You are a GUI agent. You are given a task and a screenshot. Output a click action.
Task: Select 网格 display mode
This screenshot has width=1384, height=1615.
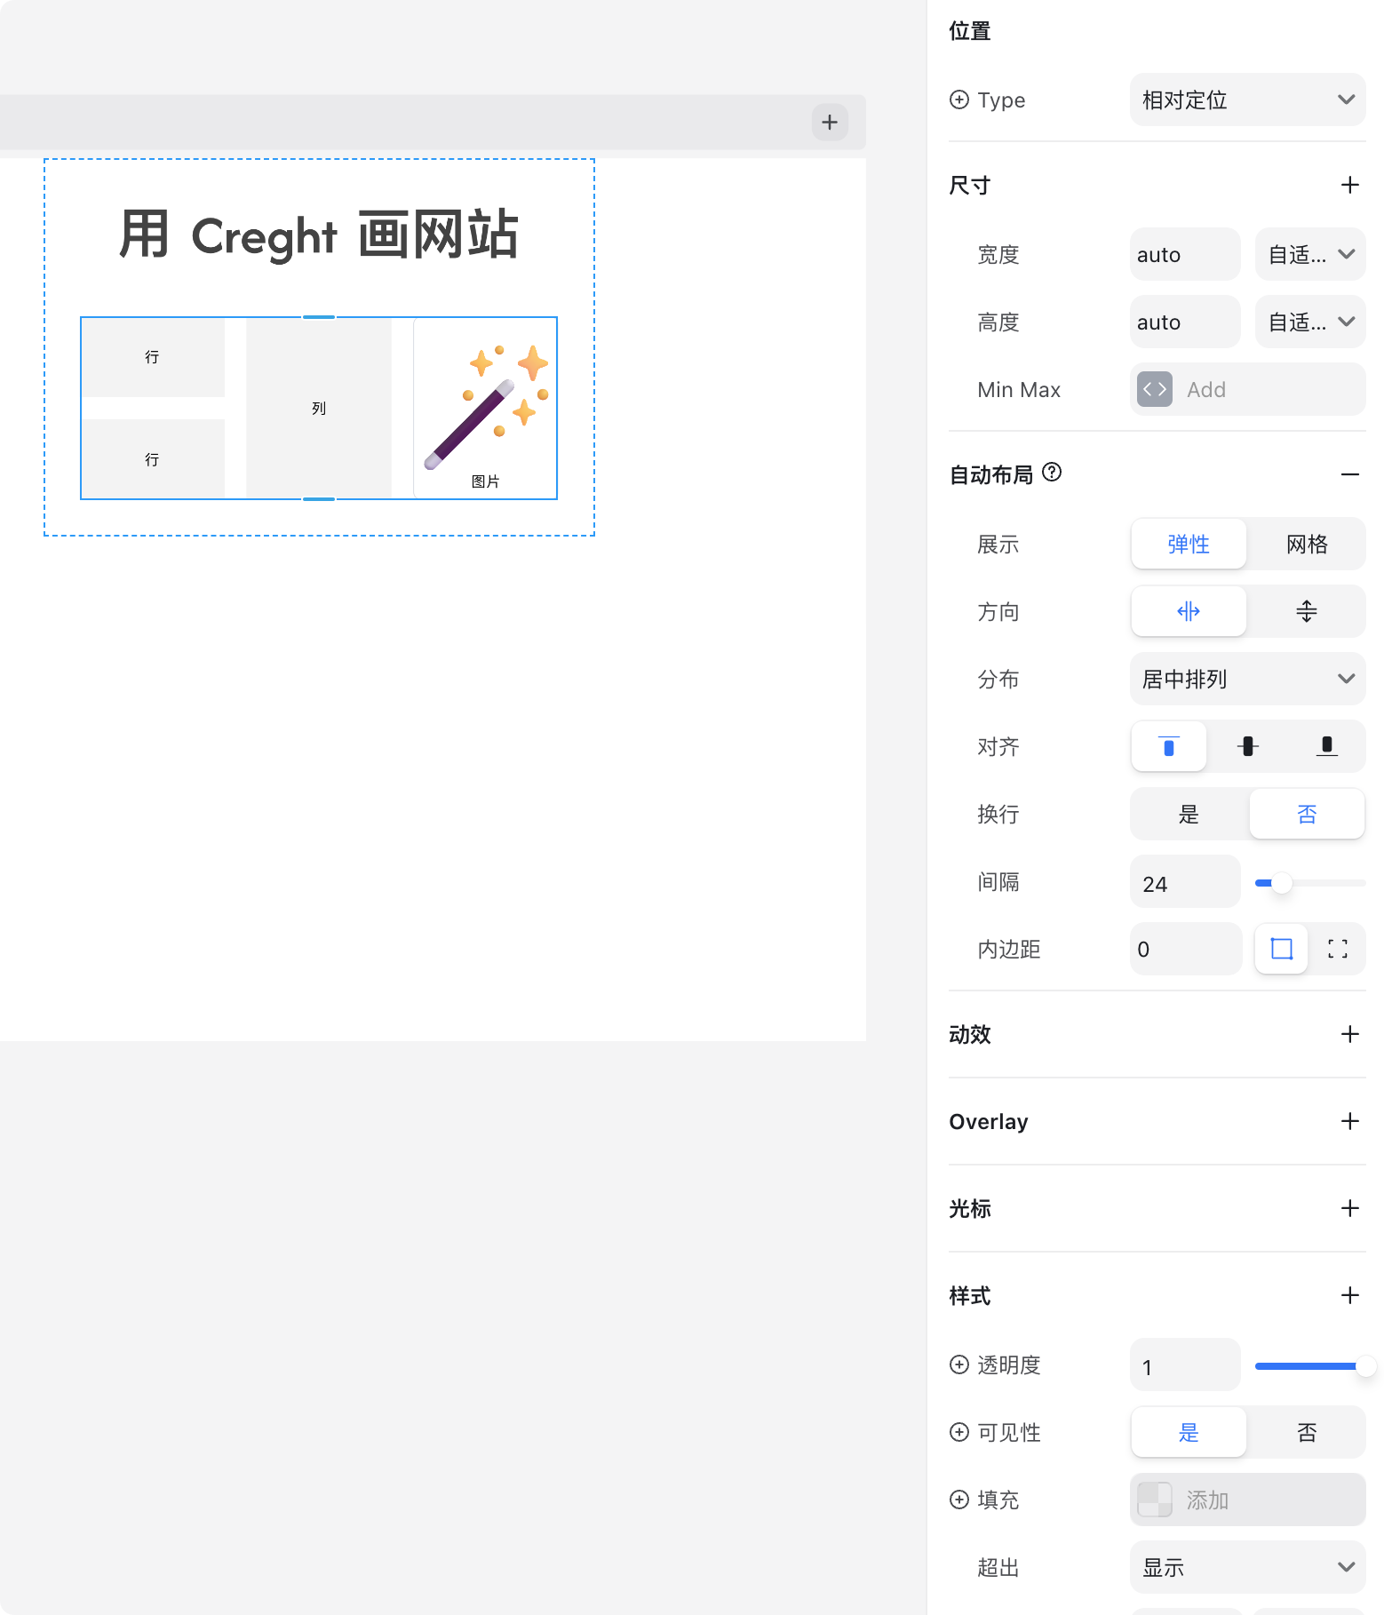pos(1307,544)
